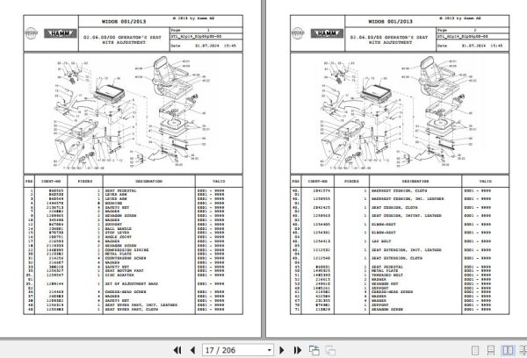Select the COMPRESSION SPRING designation
This screenshot has height=358, width=527.
(x=126, y=250)
